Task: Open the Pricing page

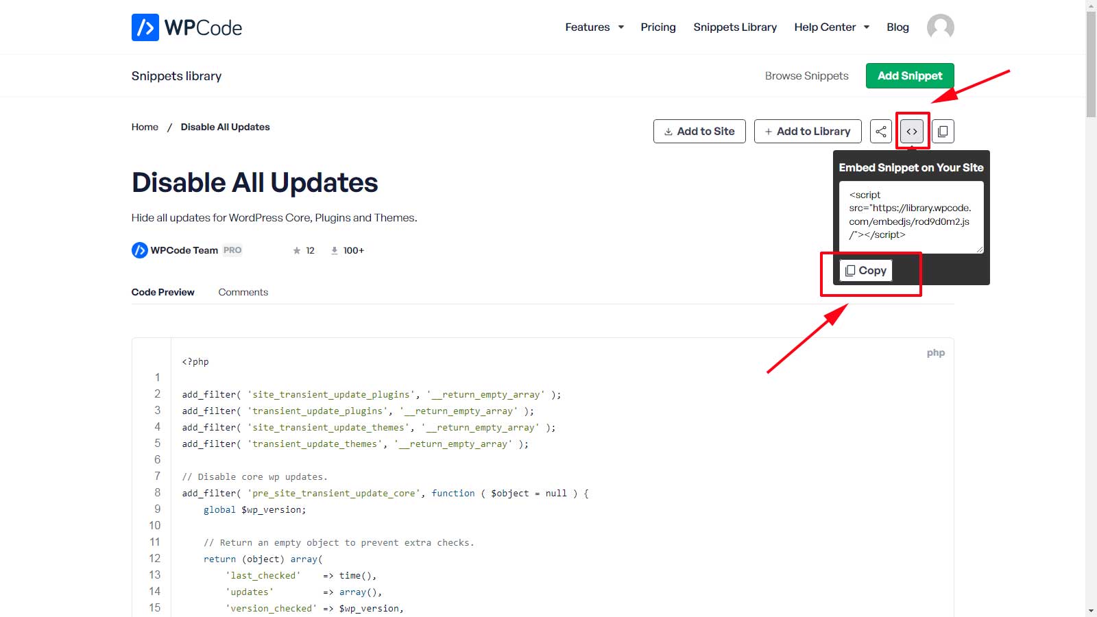Action: click(658, 27)
